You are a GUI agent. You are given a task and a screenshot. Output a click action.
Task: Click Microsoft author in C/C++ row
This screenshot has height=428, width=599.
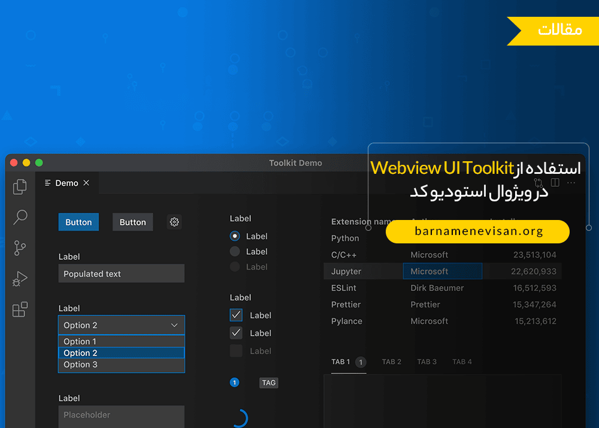[429, 255]
